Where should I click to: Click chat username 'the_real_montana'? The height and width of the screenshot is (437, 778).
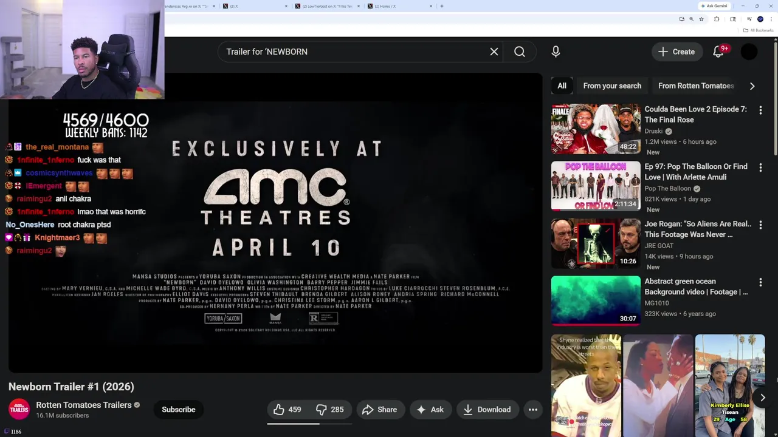pyautogui.click(x=57, y=147)
